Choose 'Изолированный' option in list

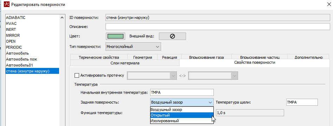[x=181, y=121]
